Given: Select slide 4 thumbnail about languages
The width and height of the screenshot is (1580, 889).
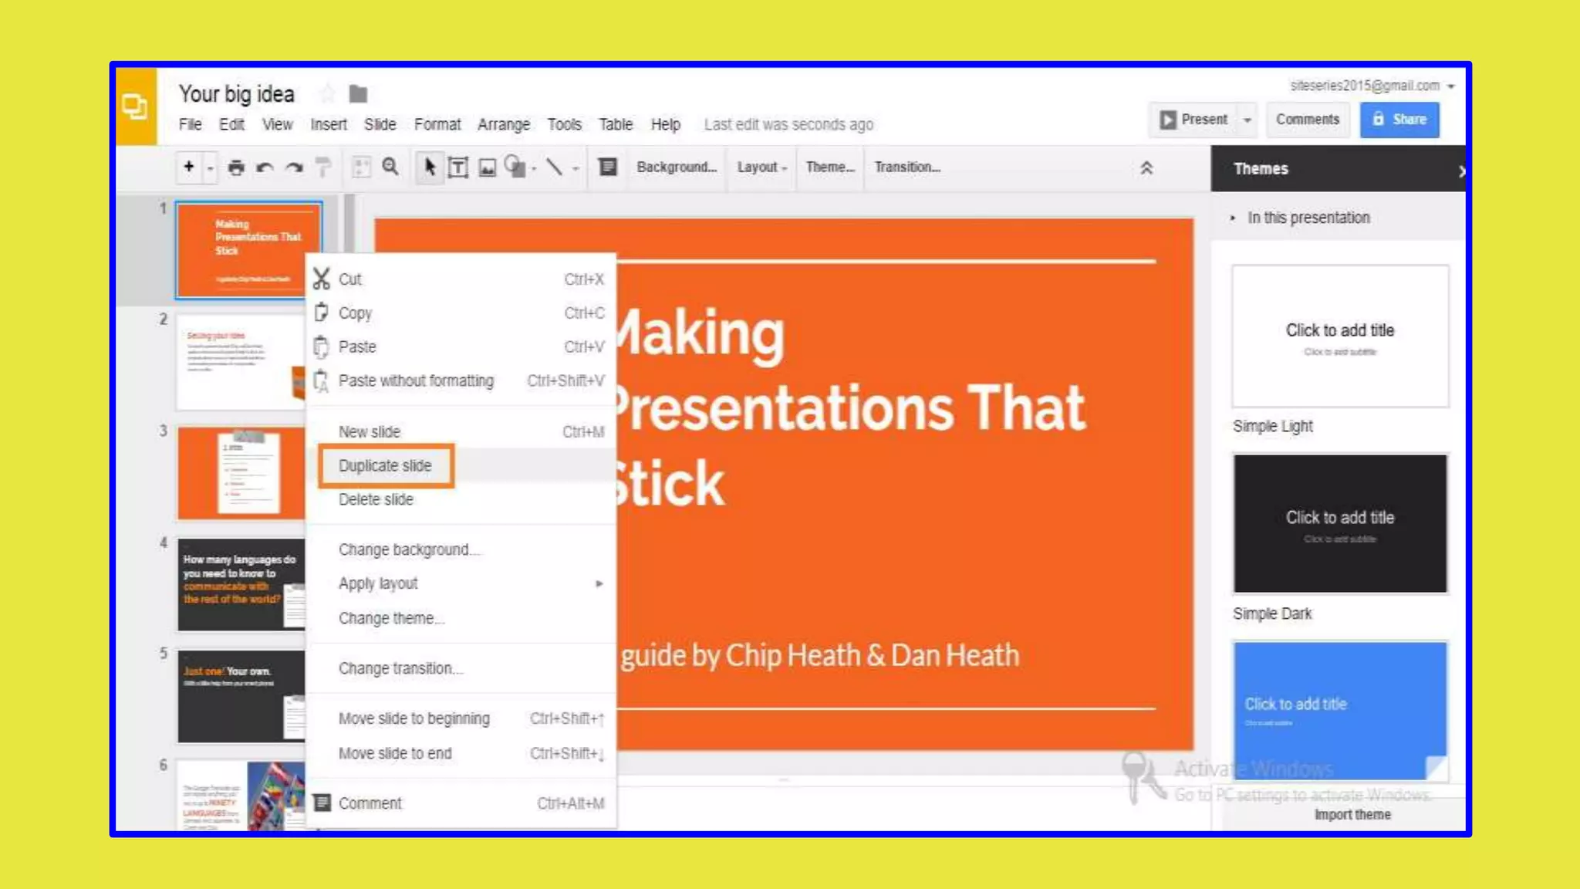Looking at the screenshot, I should click(x=241, y=584).
